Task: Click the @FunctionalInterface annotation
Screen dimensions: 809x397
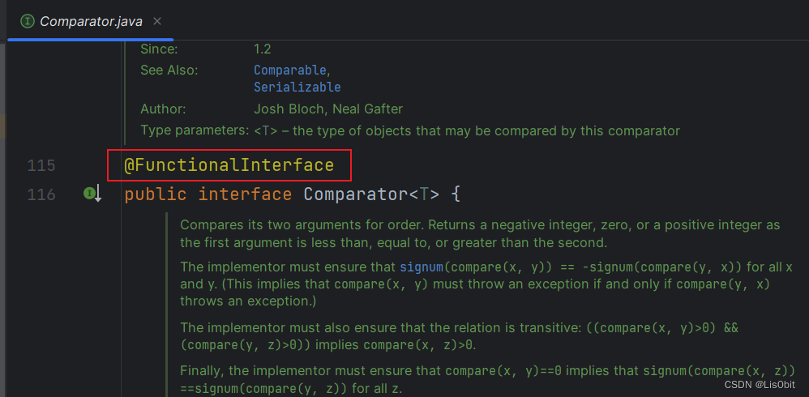Action: 229,165
